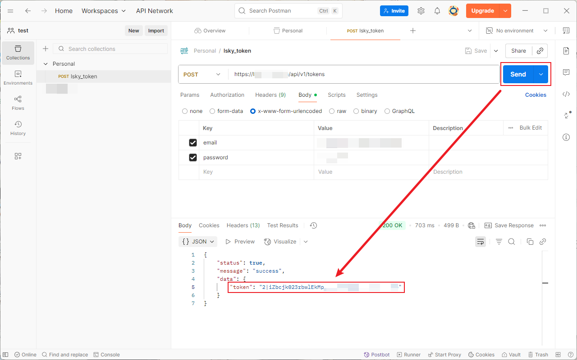This screenshot has height=360, width=577.
Task: Open the environment quick look icon
Action: [x=566, y=31]
